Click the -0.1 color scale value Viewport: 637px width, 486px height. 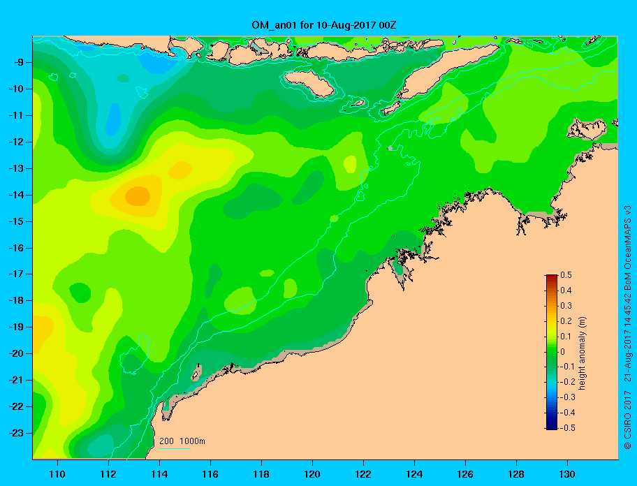pyautogui.click(x=566, y=367)
